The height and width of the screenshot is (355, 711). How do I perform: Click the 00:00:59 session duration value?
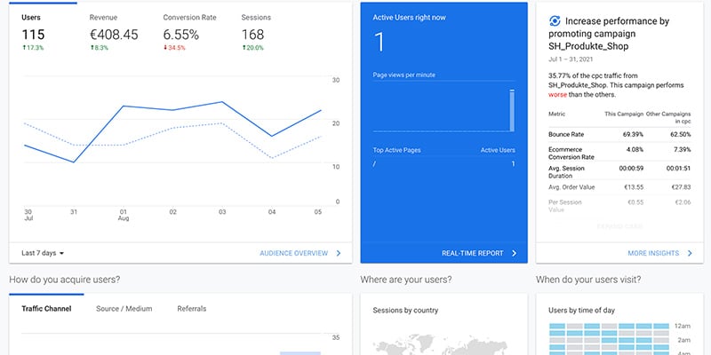coord(631,169)
